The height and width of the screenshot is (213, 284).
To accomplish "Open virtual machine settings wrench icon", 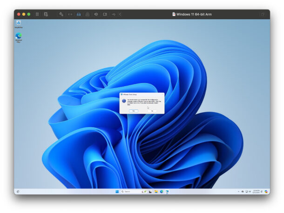I will 61,14.
